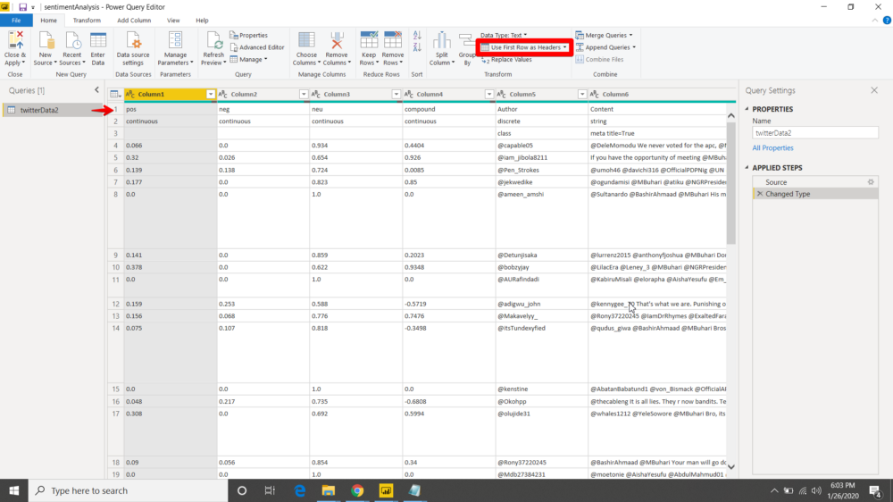893x502 pixels.
Task: Open Column2 filter dropdown
Action: [304, 94]
